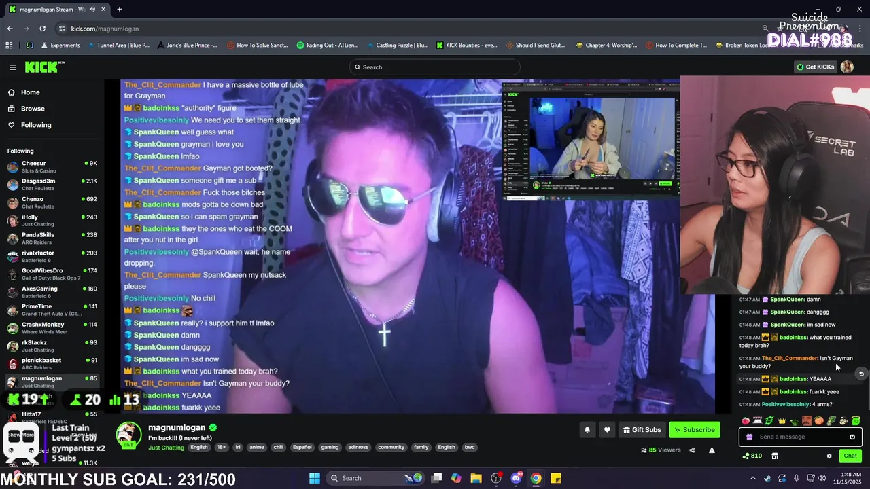Insert the crown emote

click(782, 421)
